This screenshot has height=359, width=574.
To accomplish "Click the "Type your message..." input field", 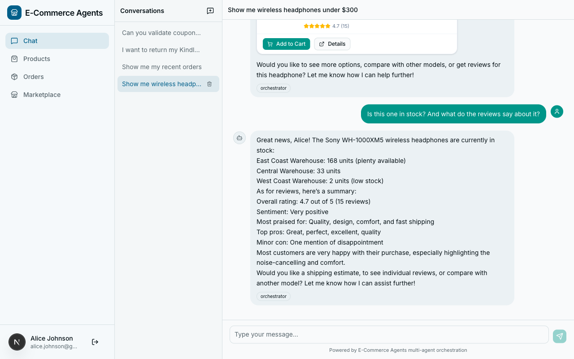I will click(388, 334).
